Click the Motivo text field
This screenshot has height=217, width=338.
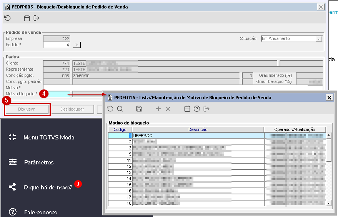183,88
